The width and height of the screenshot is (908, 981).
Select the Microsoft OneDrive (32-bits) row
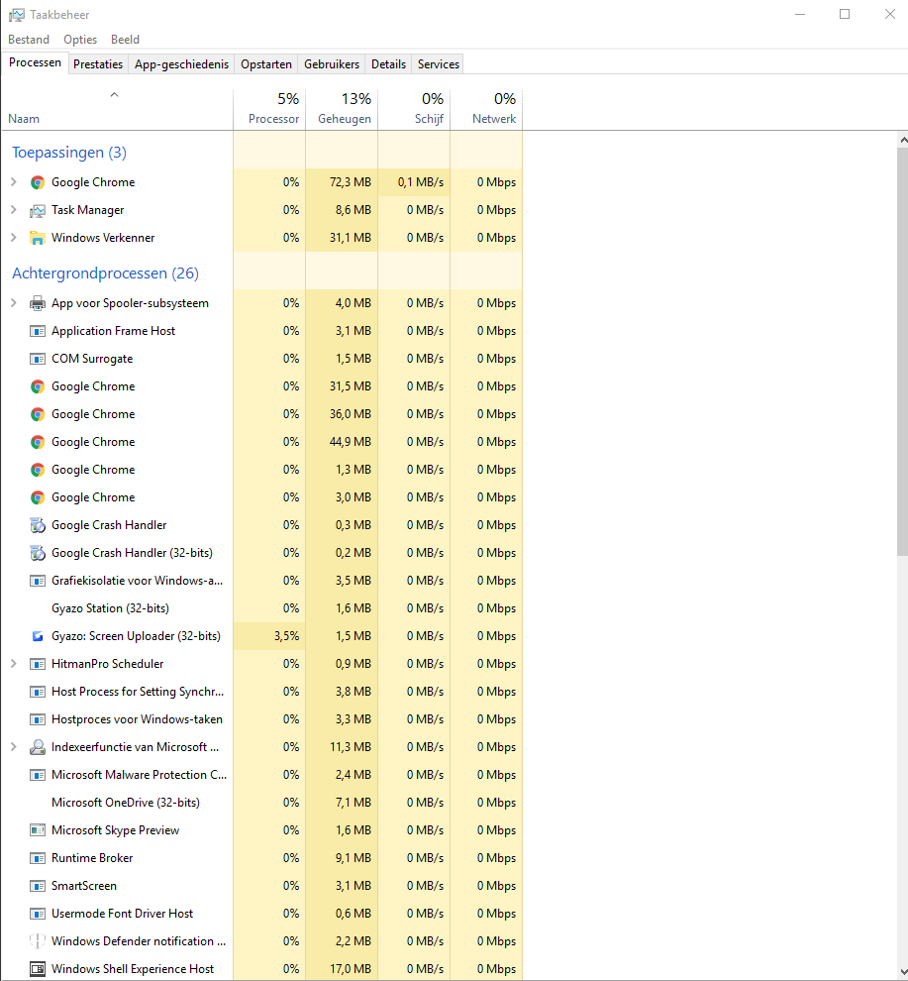(x=262, y=803)
